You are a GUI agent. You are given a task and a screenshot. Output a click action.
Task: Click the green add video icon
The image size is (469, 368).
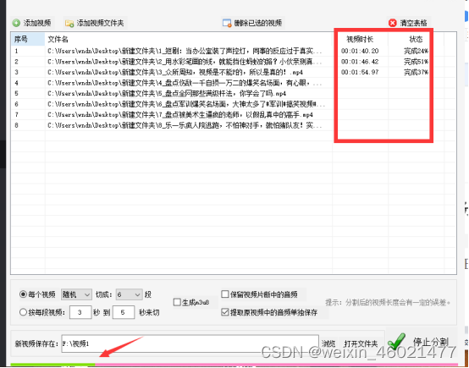16,23
